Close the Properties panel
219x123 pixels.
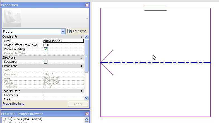click(x=87, y=5)
